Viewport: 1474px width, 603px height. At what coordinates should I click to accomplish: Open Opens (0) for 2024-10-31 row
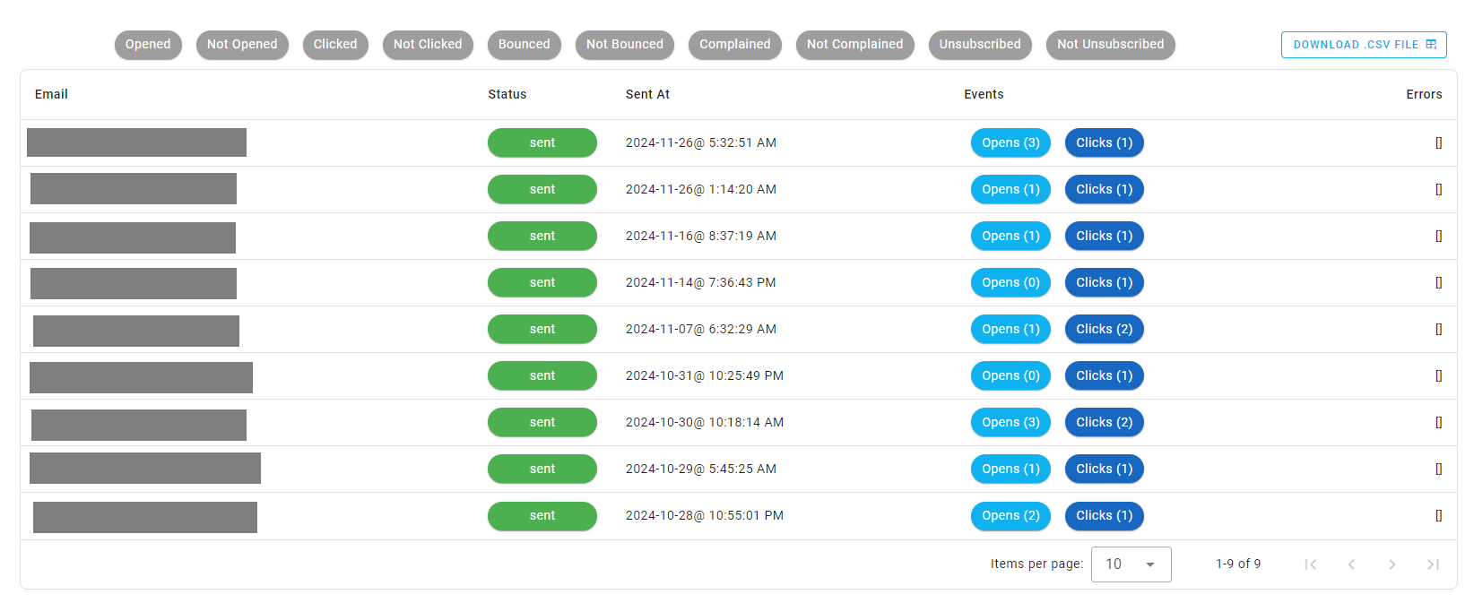pyautogui.click(x=1010, y=375)
